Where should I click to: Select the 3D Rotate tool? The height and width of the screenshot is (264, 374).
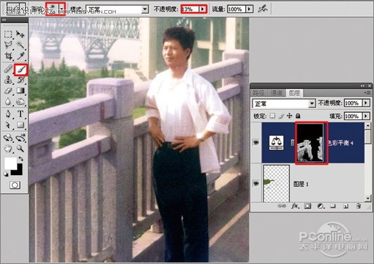pos(8,138)
